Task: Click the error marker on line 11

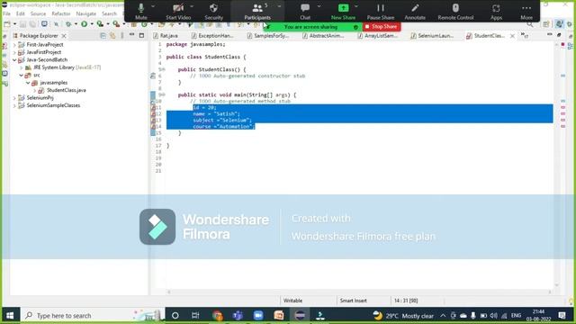Action: [x=153, y=108]
